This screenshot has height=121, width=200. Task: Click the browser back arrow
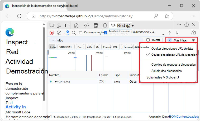click(x=8, y=16)
